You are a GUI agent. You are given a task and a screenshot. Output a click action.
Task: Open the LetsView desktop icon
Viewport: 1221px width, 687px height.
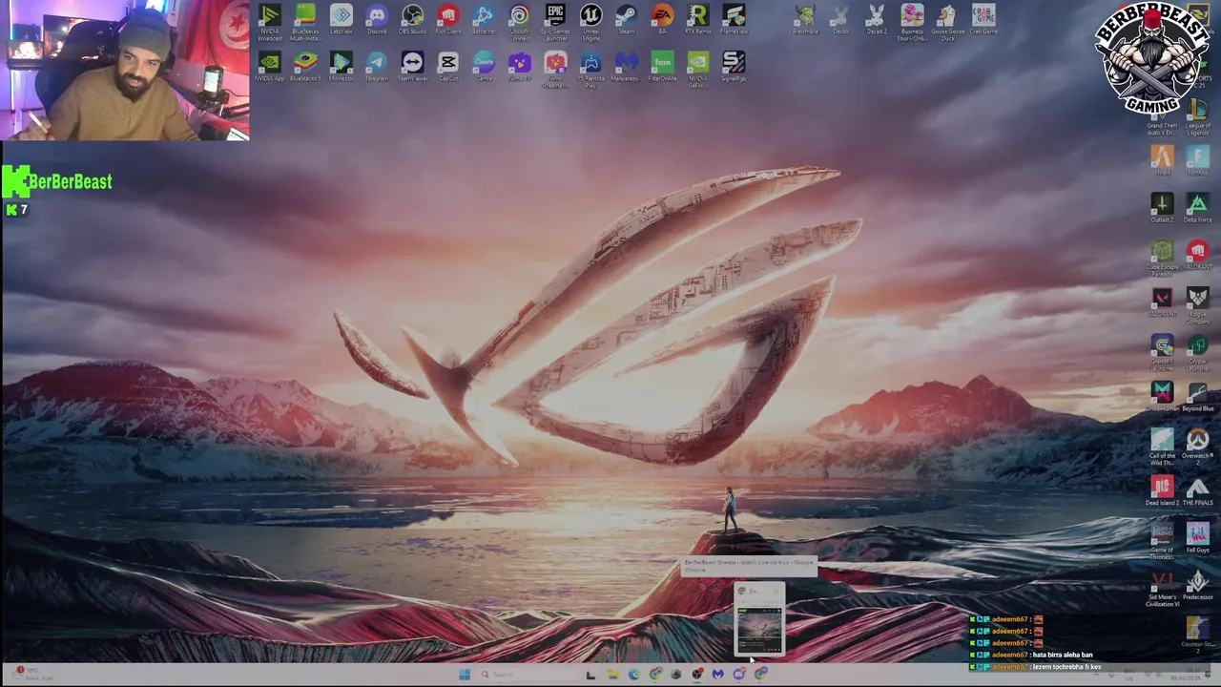click(341, 20)
